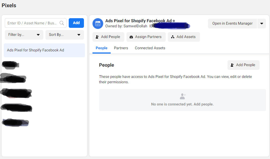
Task: Click Add Assets button
Action: 184,37
